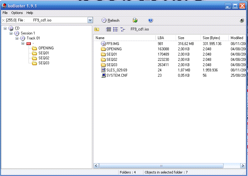Collapse the ISO file system node
The height and width of the screenshot is (176, 248).
(23, 43)
